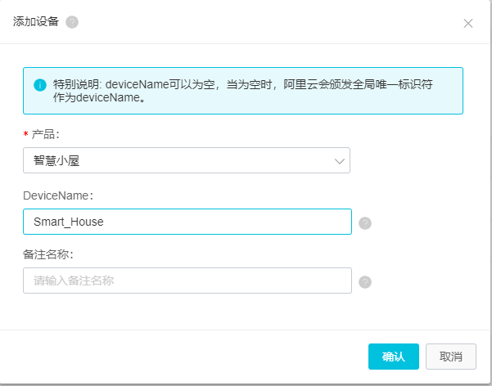492x386 pixels.
Task: Click the DeviceName: label
Action: click(x=58, y=195)
